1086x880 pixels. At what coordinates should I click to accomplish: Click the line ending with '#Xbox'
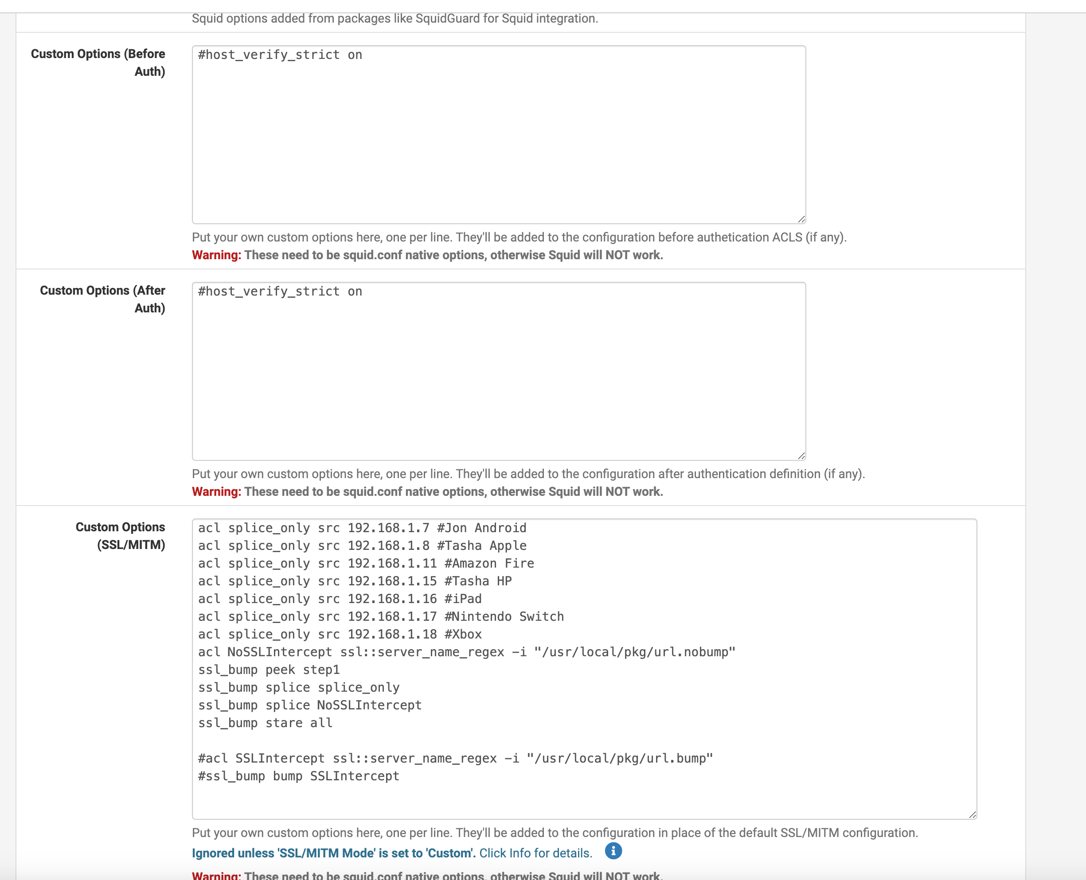[340, 635]
